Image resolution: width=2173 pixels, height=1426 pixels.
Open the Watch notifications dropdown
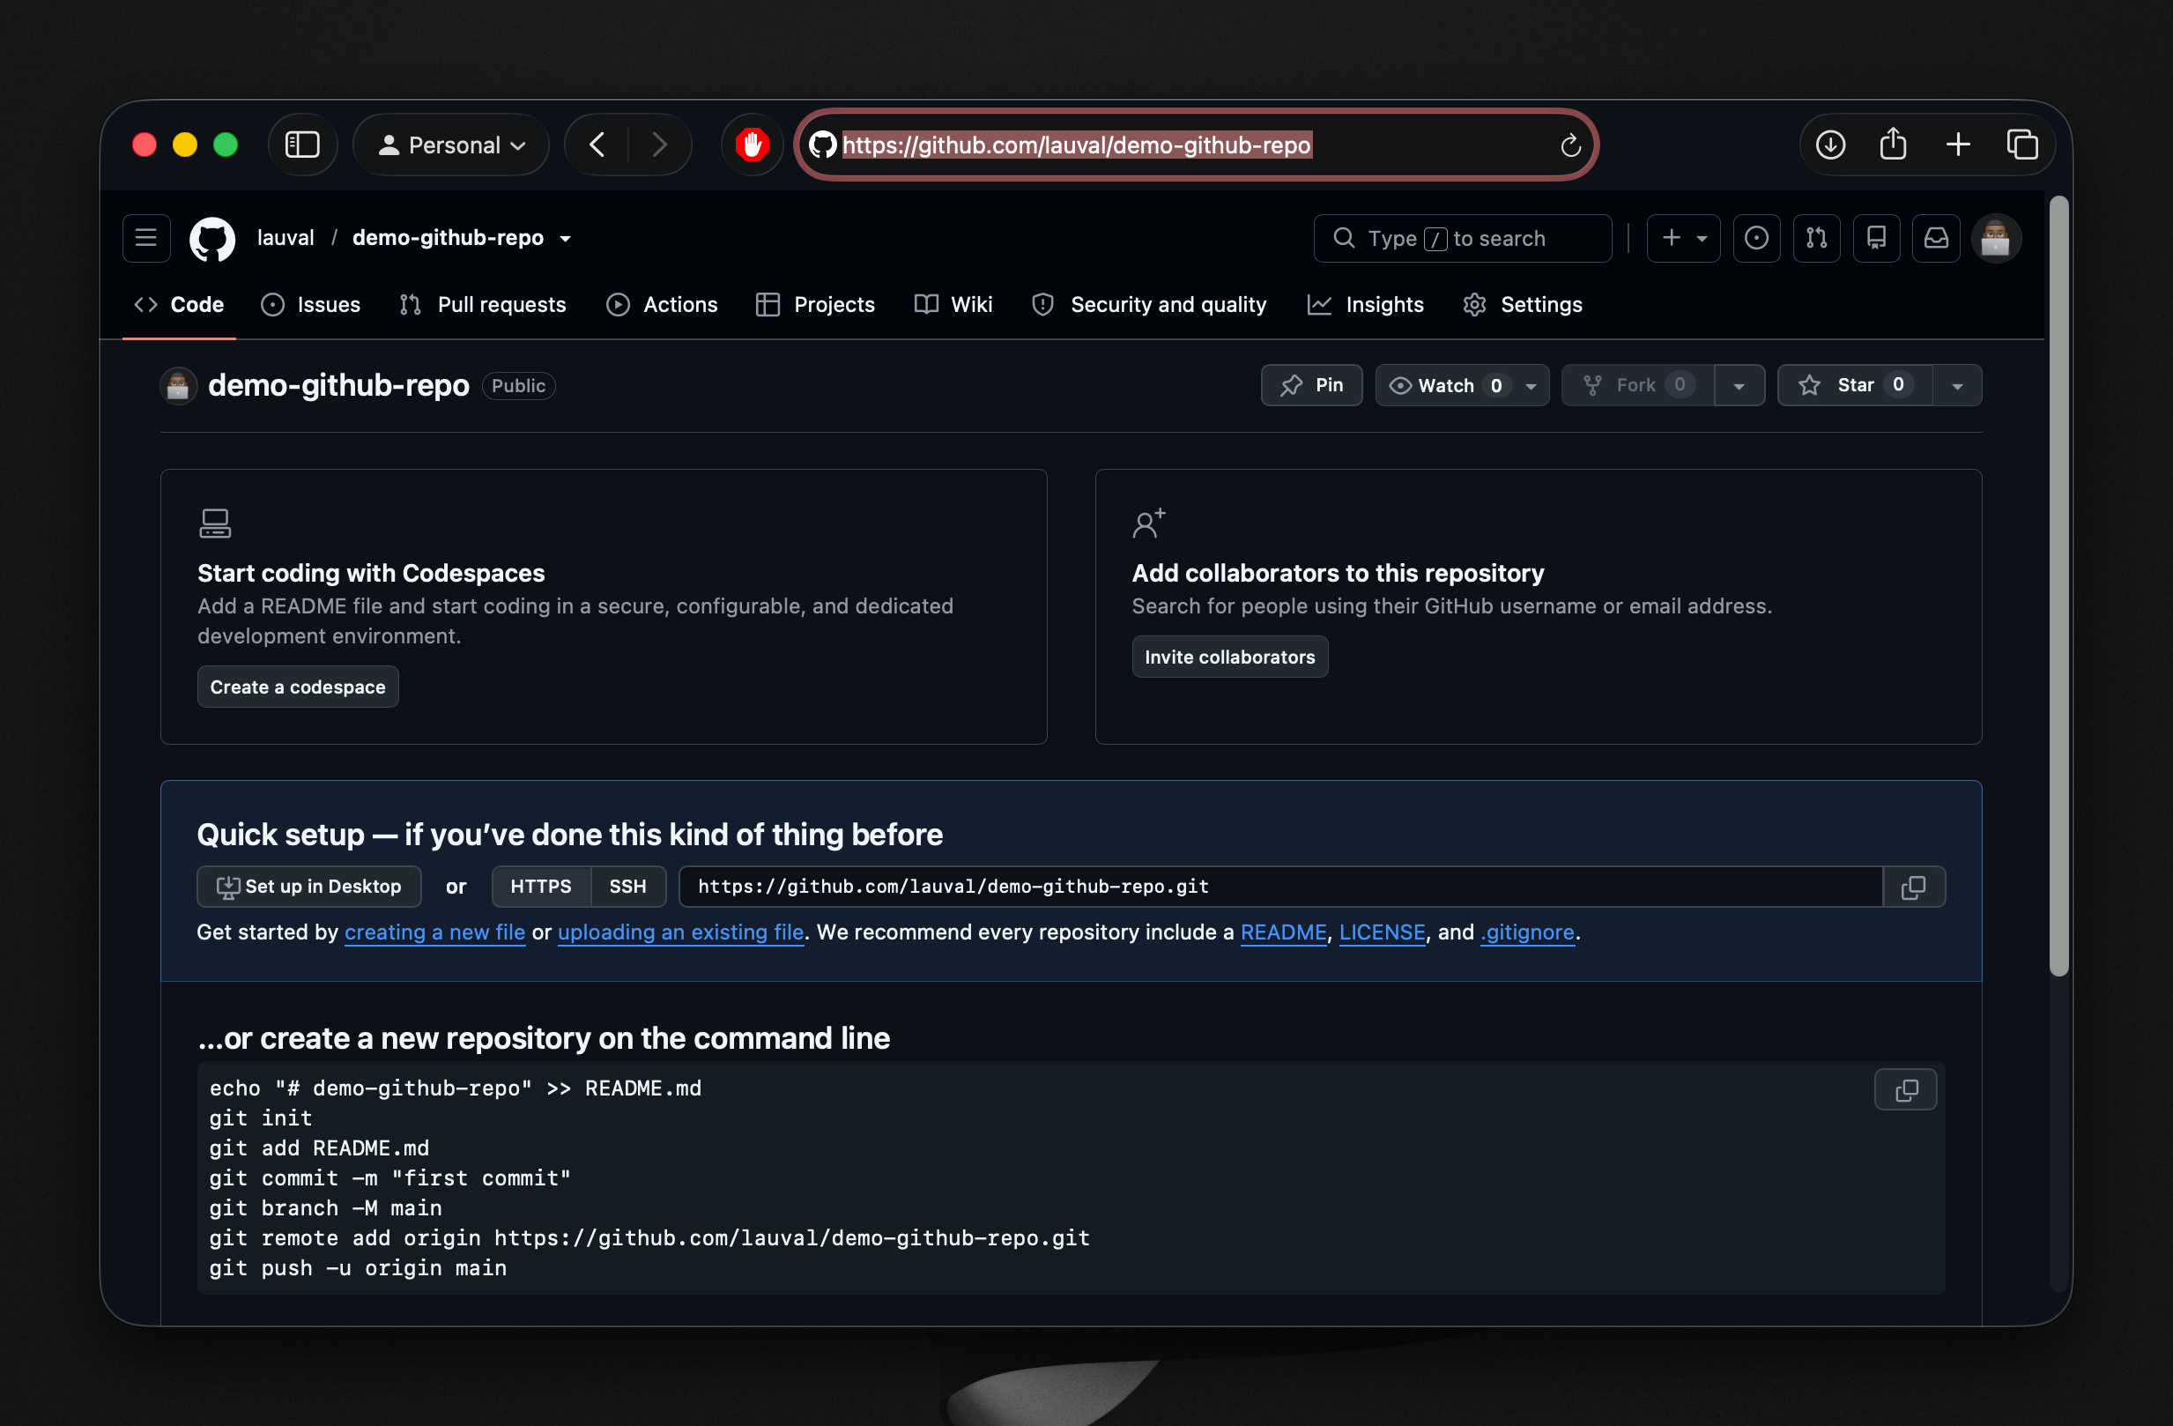tap(1462, 385)
